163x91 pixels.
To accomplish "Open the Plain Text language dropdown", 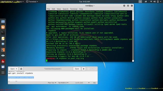I will coord(52,83).
